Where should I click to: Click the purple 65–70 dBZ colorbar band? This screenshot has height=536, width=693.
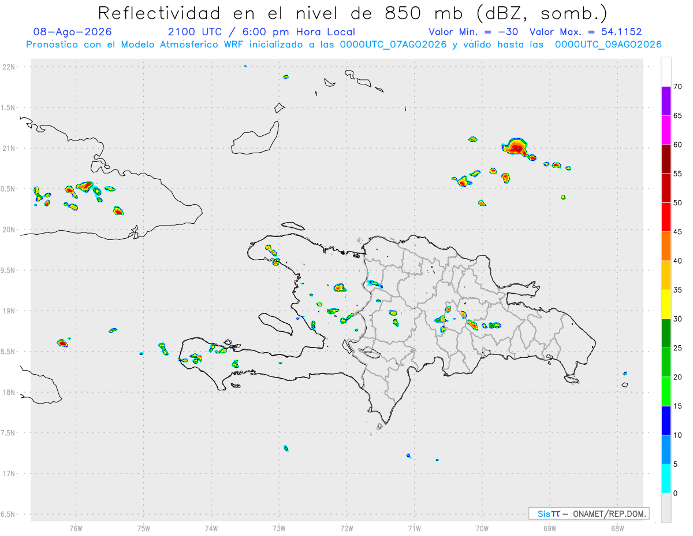[666, 101]
